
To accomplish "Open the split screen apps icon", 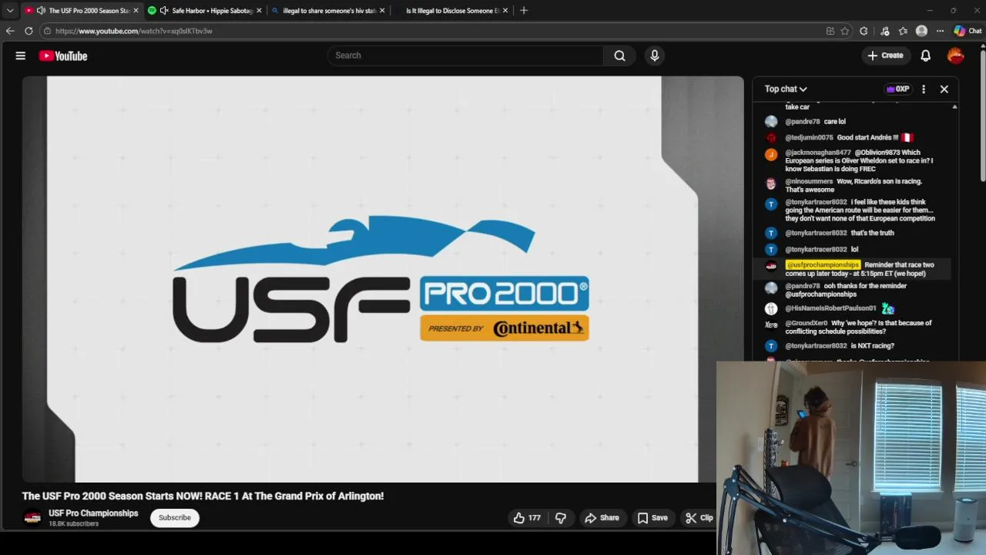I will pos(830,31).
